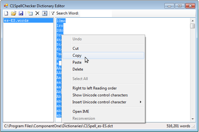Toggle Show Unicode control characters

coord(103,95)
